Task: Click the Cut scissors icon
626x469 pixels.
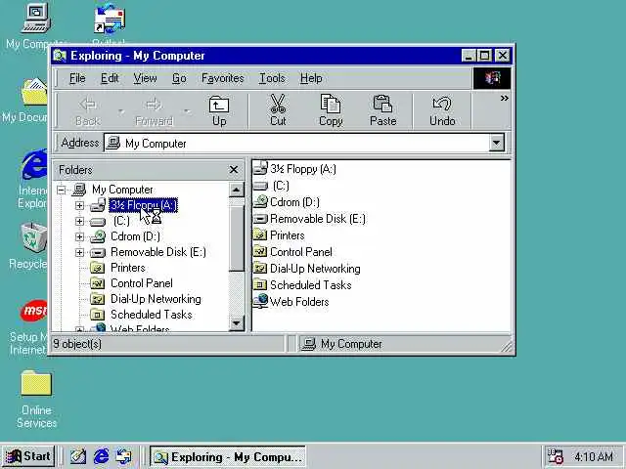Action: [x=278, y=104]
